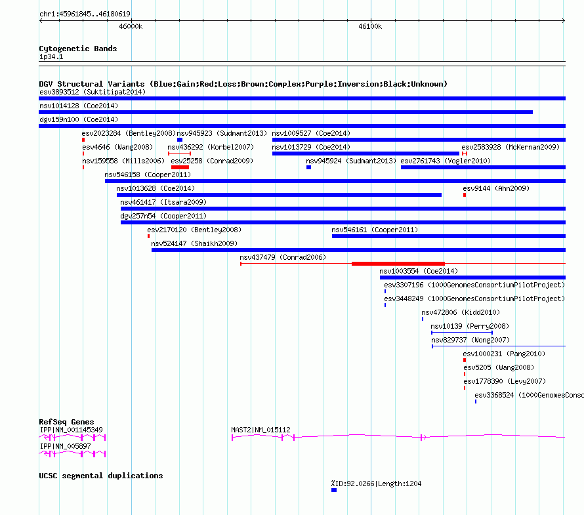Click the red esv25258 loss bar
Screen dimensions: 584x515
tap(180, 167)
